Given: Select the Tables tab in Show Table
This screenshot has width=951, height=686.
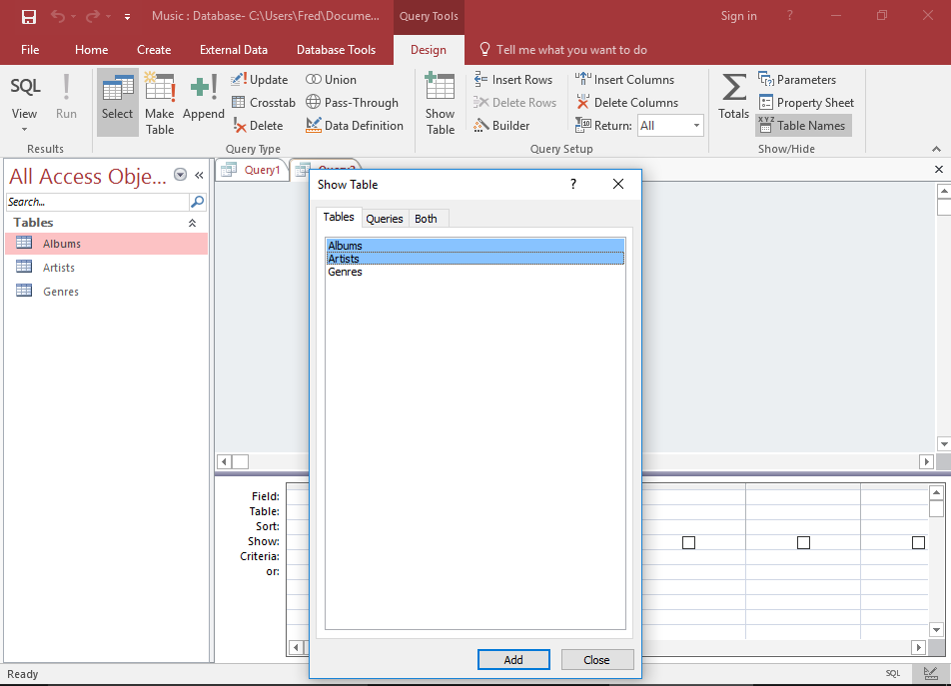Looking at the screenshot, I should coord(339,217).
